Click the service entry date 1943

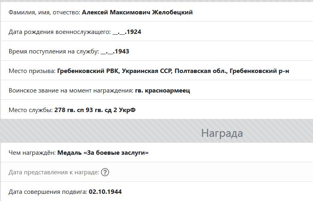[x=115, y=51]
